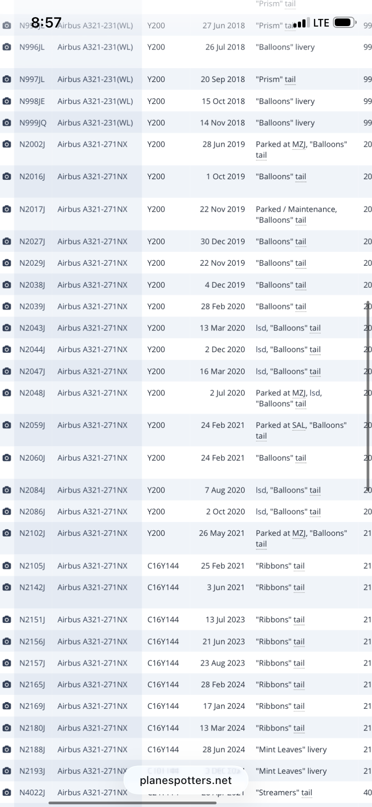Click the underlined 'tail' in the N2016J row

[301, 177]
